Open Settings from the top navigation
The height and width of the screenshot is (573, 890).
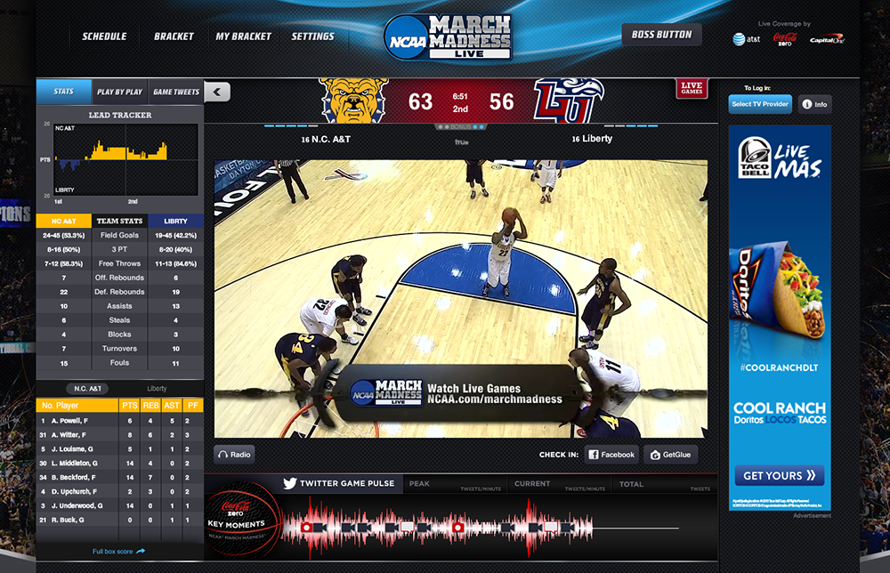pyautogui.click(x=312, y=36)
